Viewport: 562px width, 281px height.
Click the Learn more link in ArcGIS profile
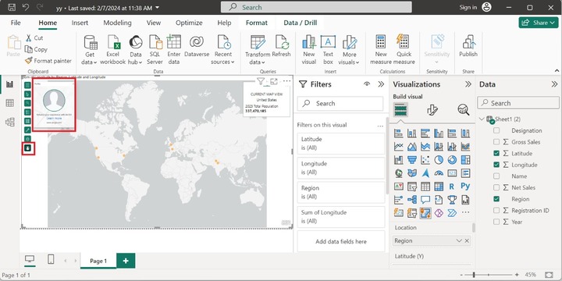point(54,118)
